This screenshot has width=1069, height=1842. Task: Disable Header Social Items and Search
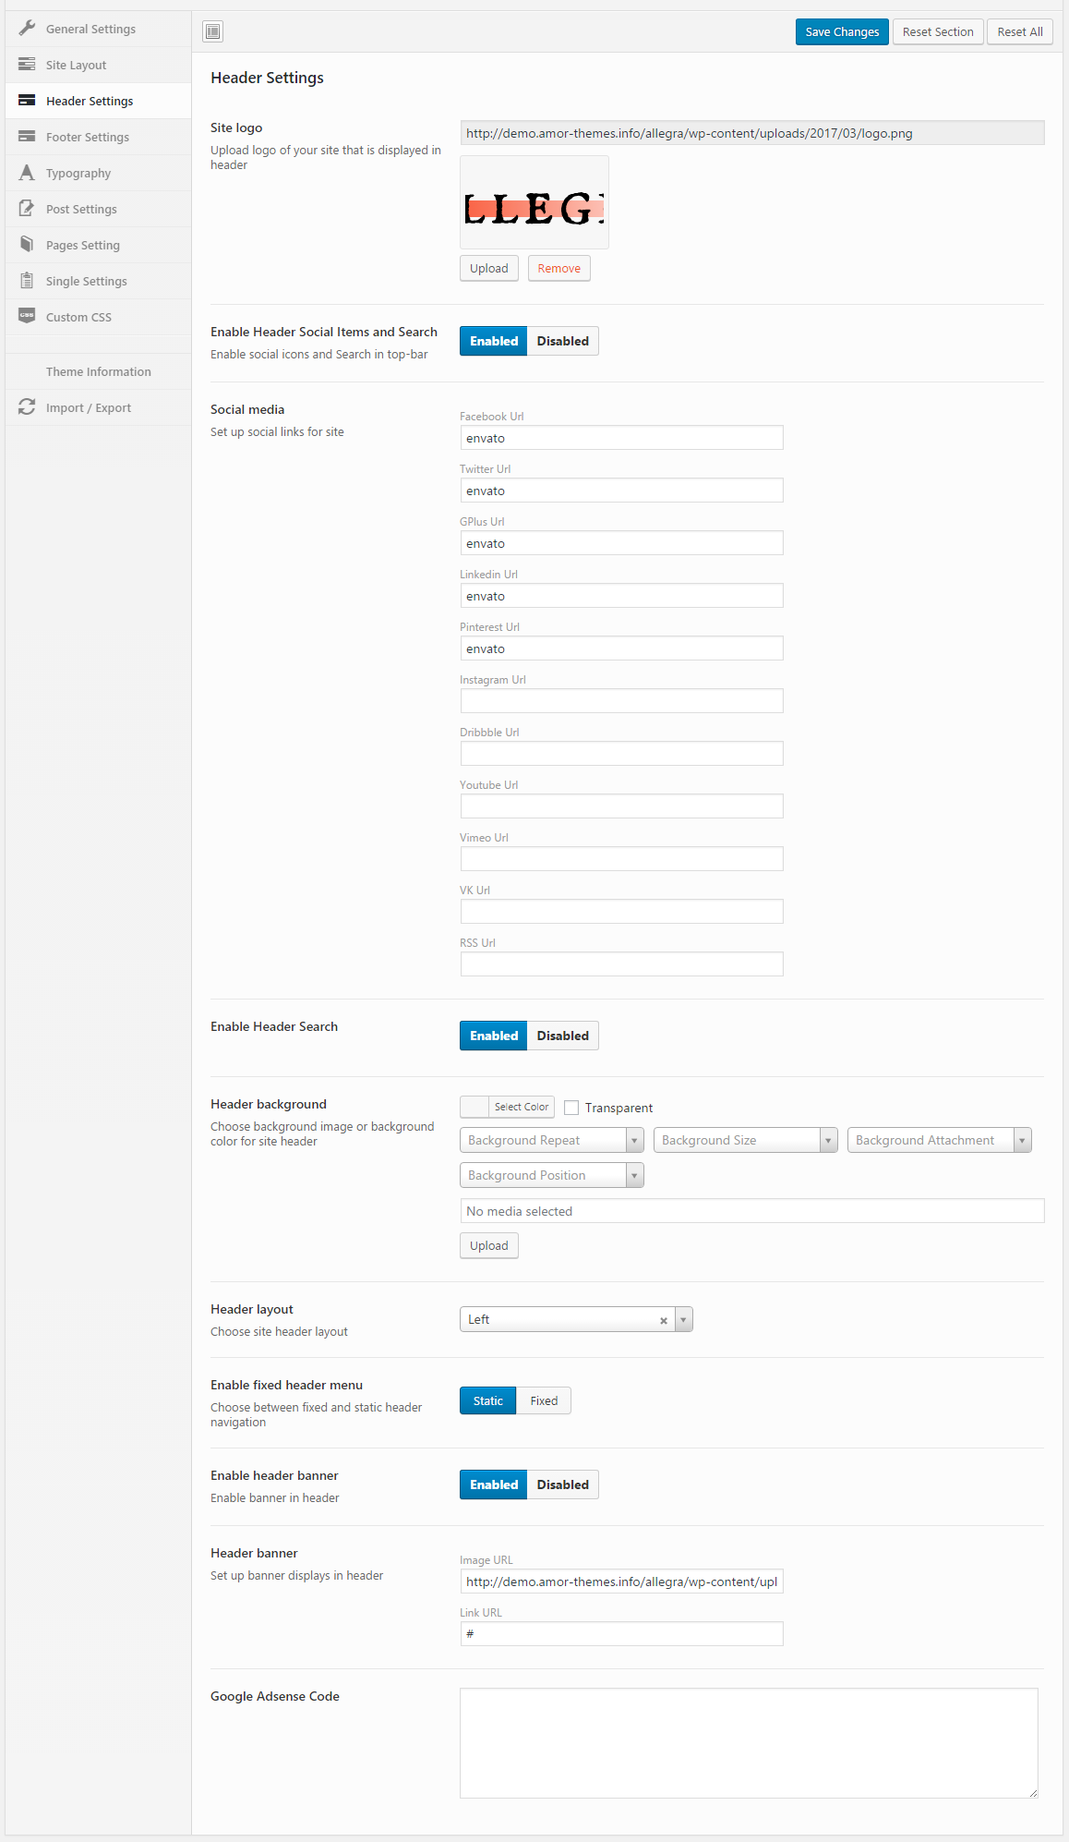pos(562,341)
